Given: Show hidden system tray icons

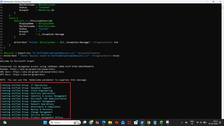Looking at the screenshot, I should point(182,122).
